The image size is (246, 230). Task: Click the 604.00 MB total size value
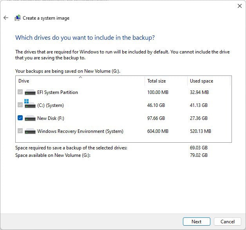(x=158, y=131)
